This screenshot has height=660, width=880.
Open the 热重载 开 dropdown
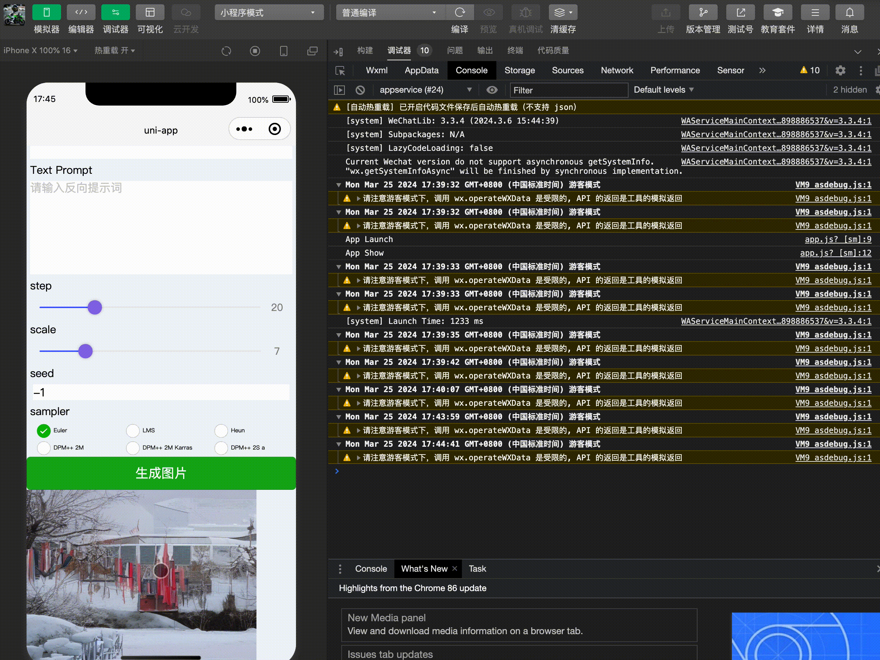click(x=115, y=51)
